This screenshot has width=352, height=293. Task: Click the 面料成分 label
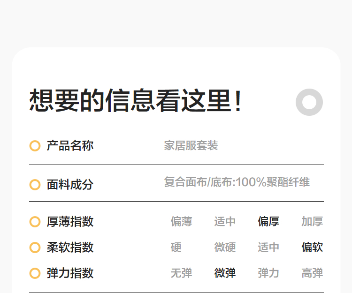coord(70,185)
